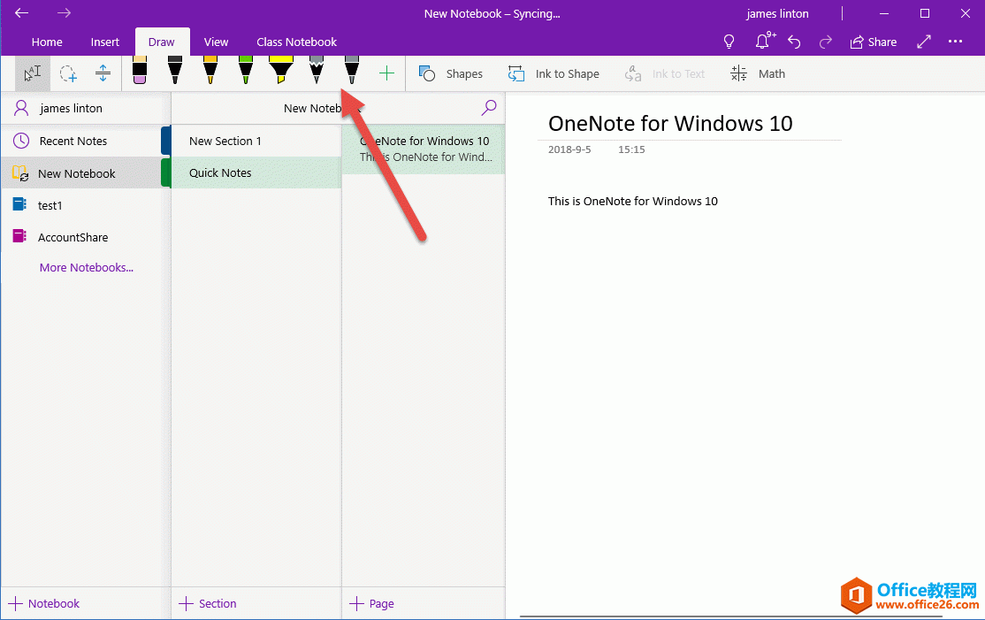Click the Undo arrow
The height and width of the screenshot is (620, 985).
(794, 42)
